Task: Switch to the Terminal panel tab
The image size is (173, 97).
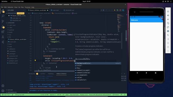Action: (51, 74)
